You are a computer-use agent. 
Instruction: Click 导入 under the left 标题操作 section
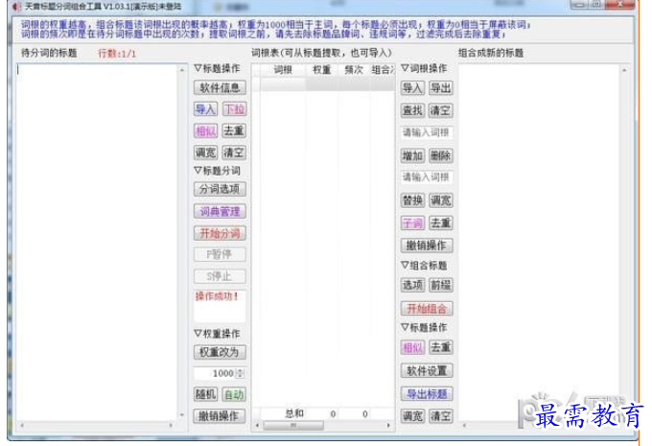(205, 109)
